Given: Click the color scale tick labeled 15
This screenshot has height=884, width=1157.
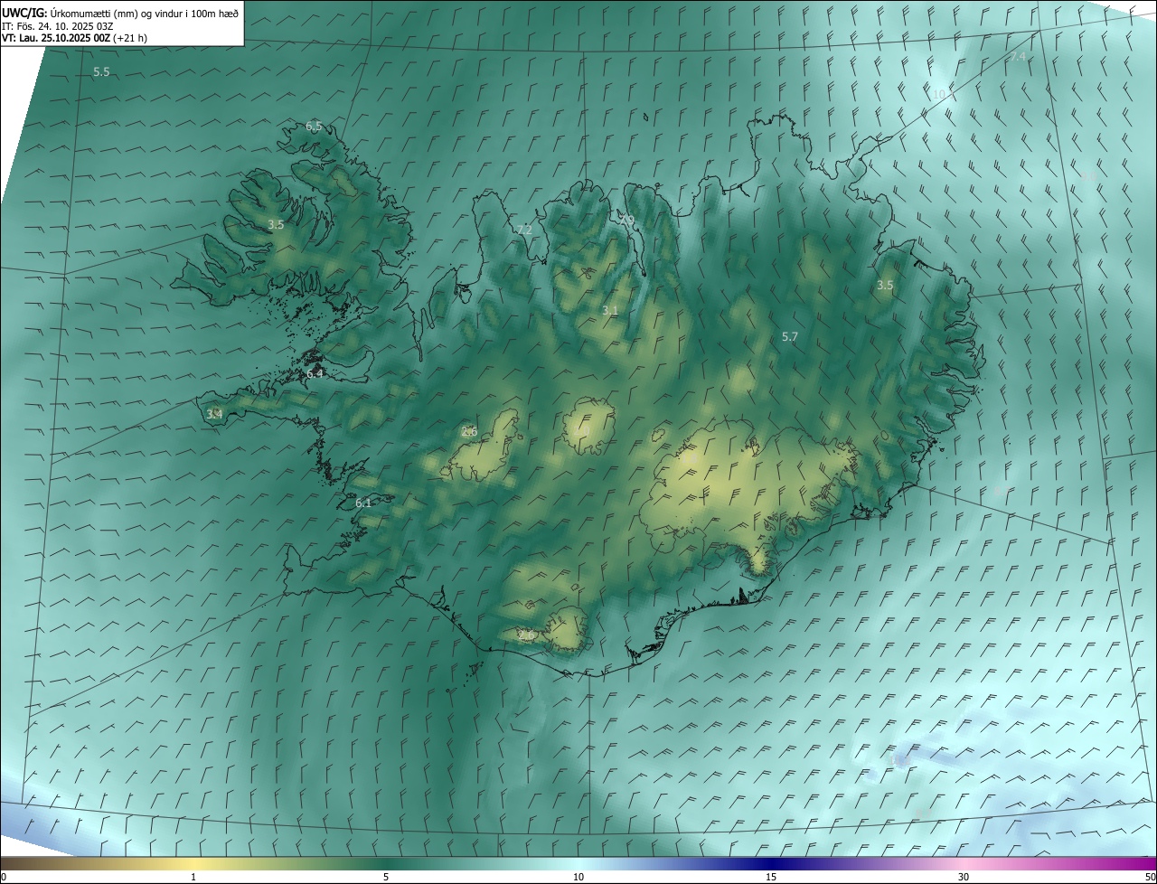Looking at the screenshot, I should point(771,877).
